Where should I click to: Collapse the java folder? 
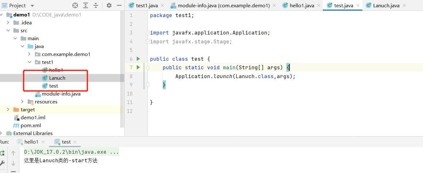coord(22,46)
